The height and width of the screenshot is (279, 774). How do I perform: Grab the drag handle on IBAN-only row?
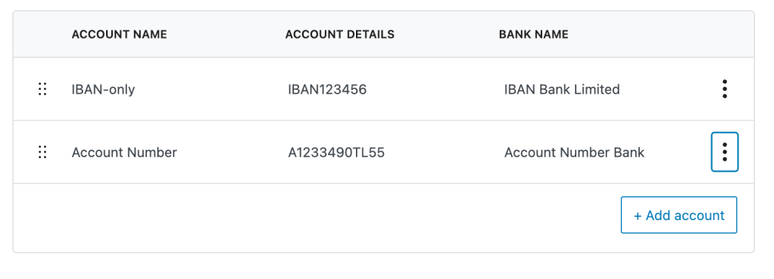(42, 89)
